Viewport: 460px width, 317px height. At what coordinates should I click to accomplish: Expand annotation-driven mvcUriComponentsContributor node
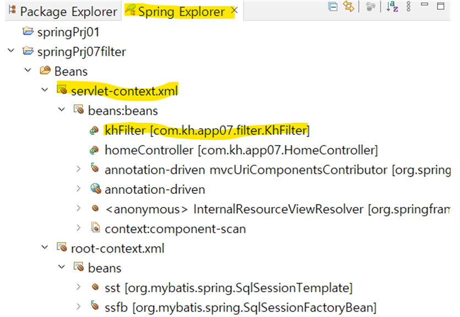(x=78, y=168)
